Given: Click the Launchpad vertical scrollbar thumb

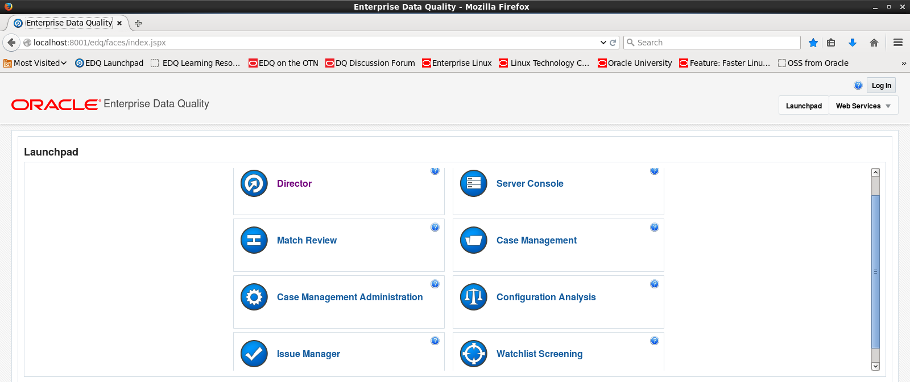Looking at the screenshot, I should click(x=875, y=271).
